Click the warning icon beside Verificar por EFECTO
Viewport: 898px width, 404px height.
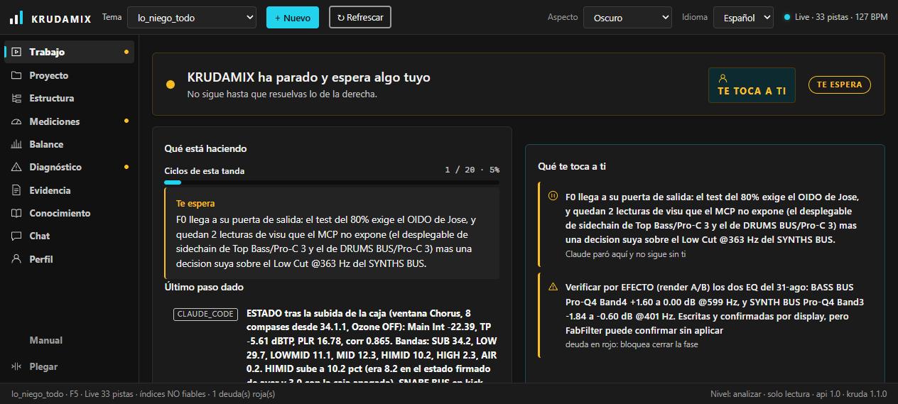click(x=553, y=287)
